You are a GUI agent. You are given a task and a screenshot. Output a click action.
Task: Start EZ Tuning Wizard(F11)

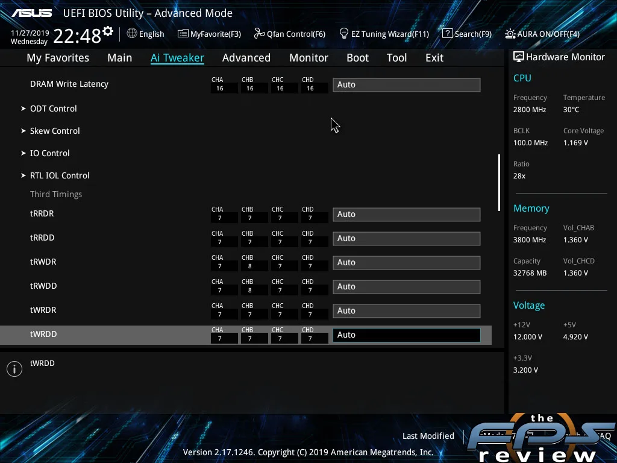390,34
